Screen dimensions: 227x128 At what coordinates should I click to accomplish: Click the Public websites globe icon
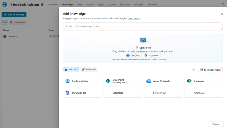67,81
